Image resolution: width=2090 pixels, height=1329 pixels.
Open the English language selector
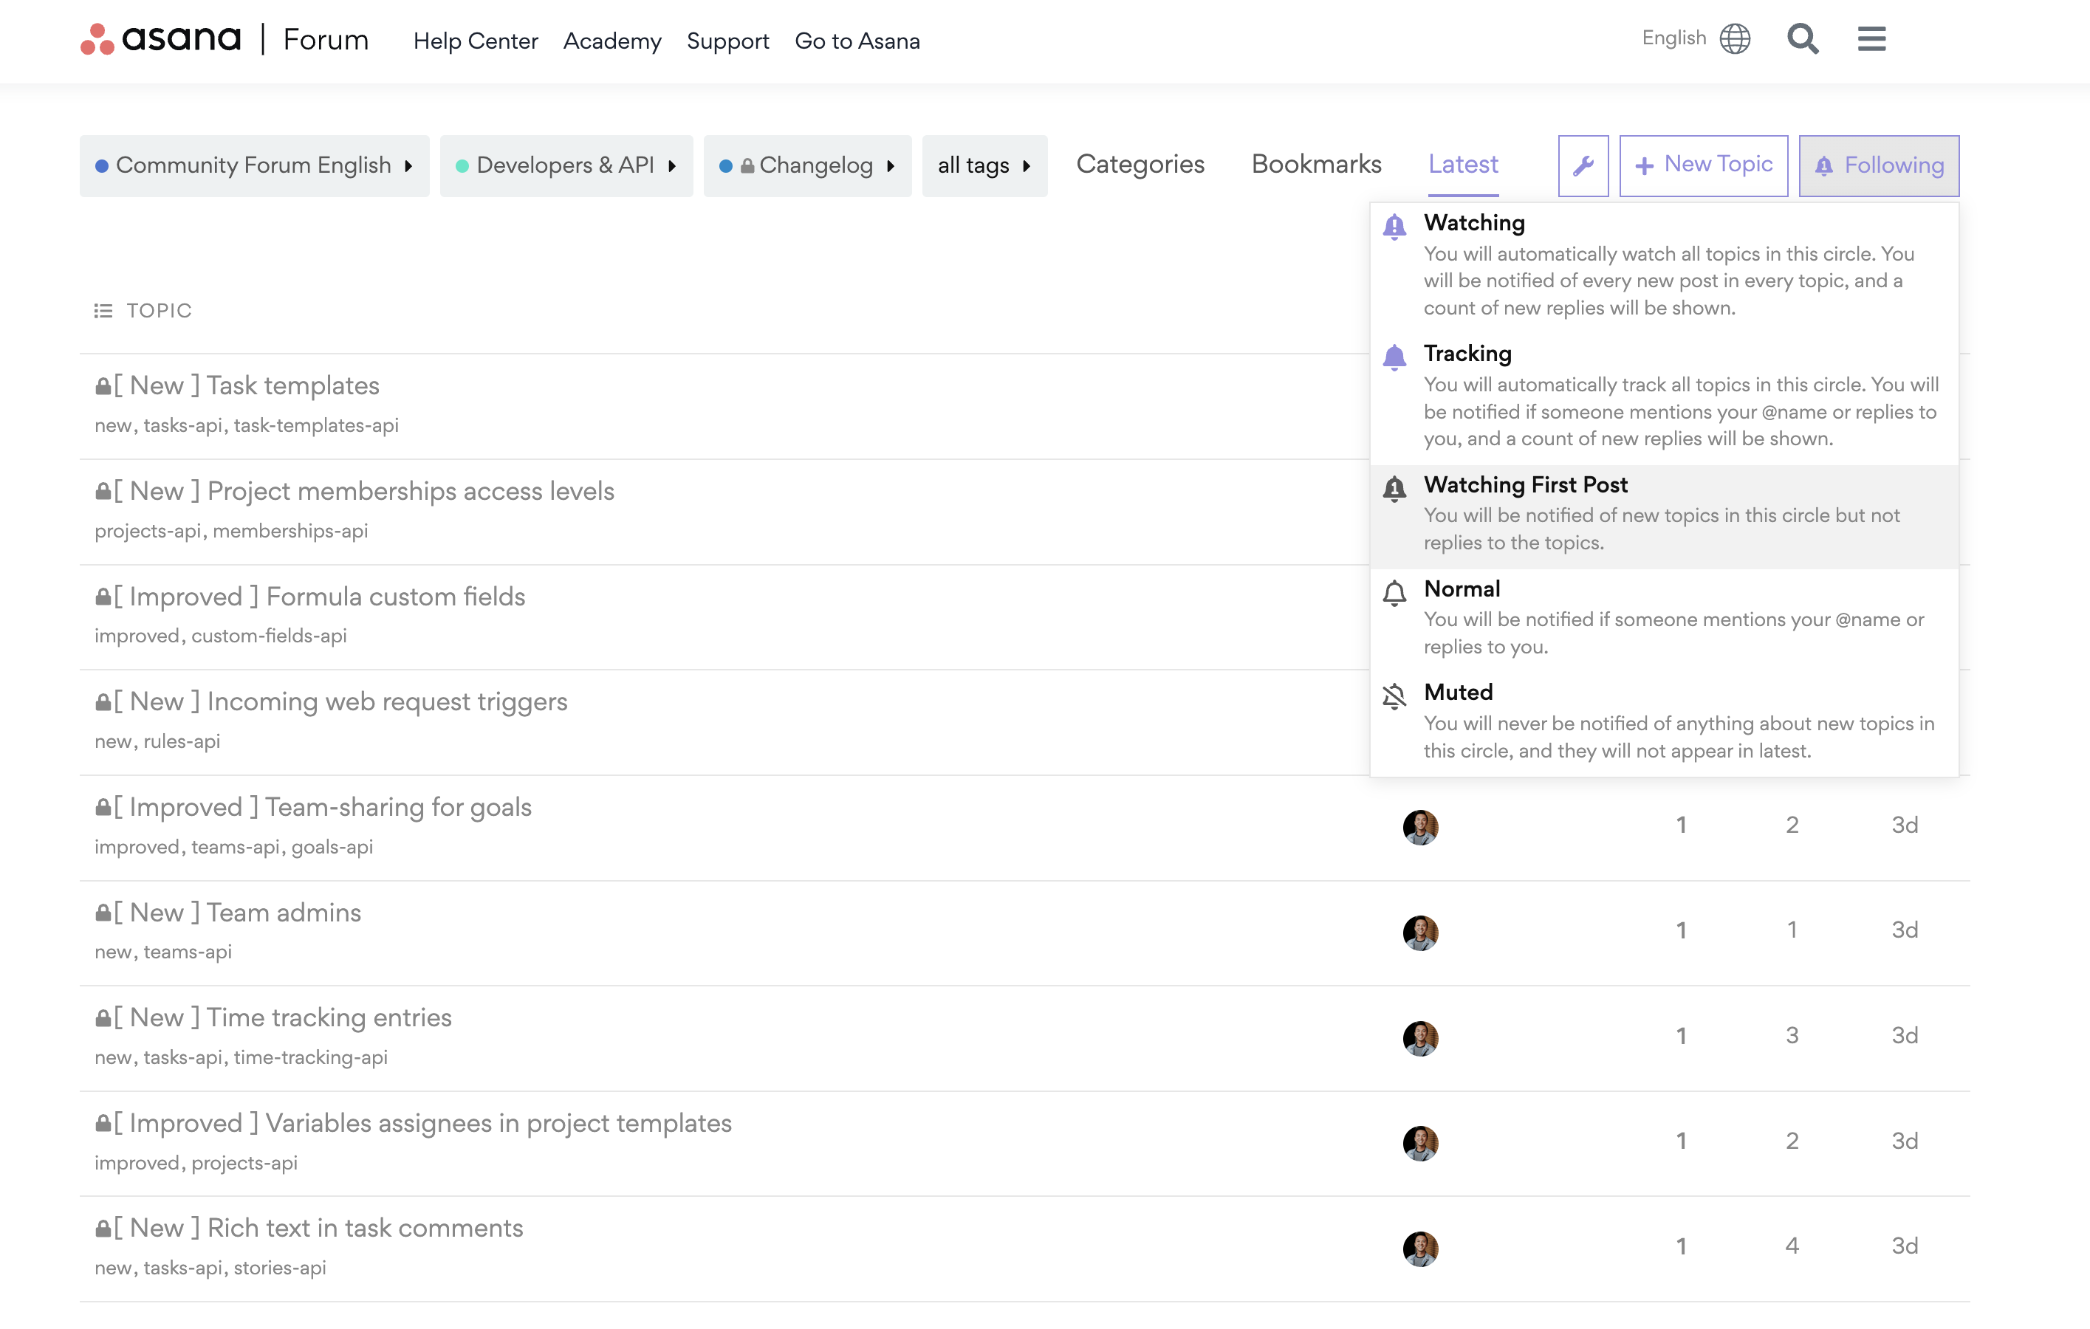point(1695,39)
